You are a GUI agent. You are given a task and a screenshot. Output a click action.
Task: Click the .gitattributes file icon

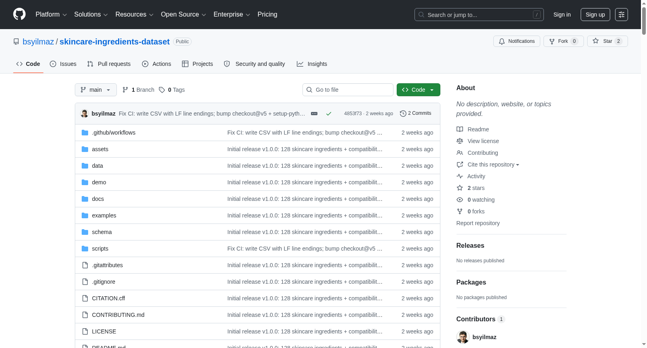click(x=85, y=265)
